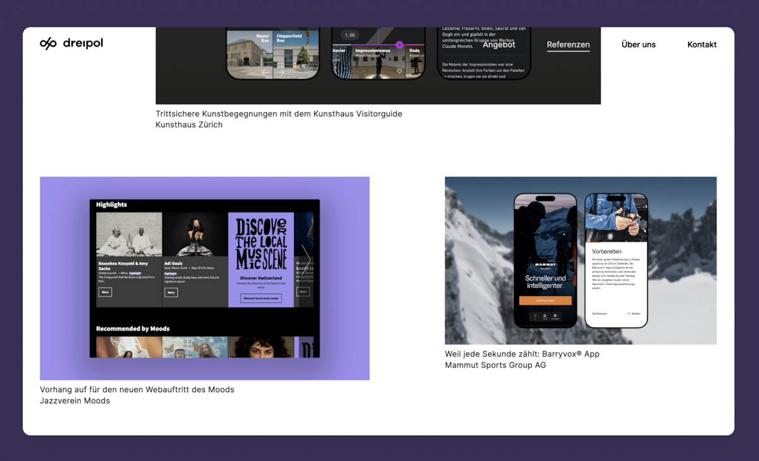This screenshot has height=461, width=759.
Task: Click the left arrow in Kunsthaus phone mockup
Action: [266, 73]
